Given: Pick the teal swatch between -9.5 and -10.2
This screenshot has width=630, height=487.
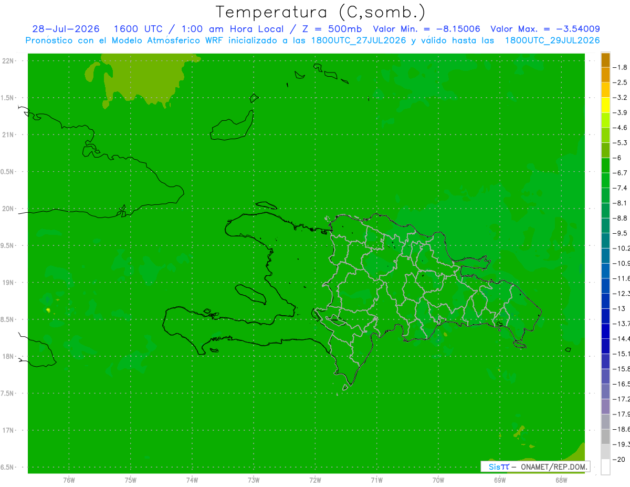Looking at the screenshot, I should pos(605,241).
